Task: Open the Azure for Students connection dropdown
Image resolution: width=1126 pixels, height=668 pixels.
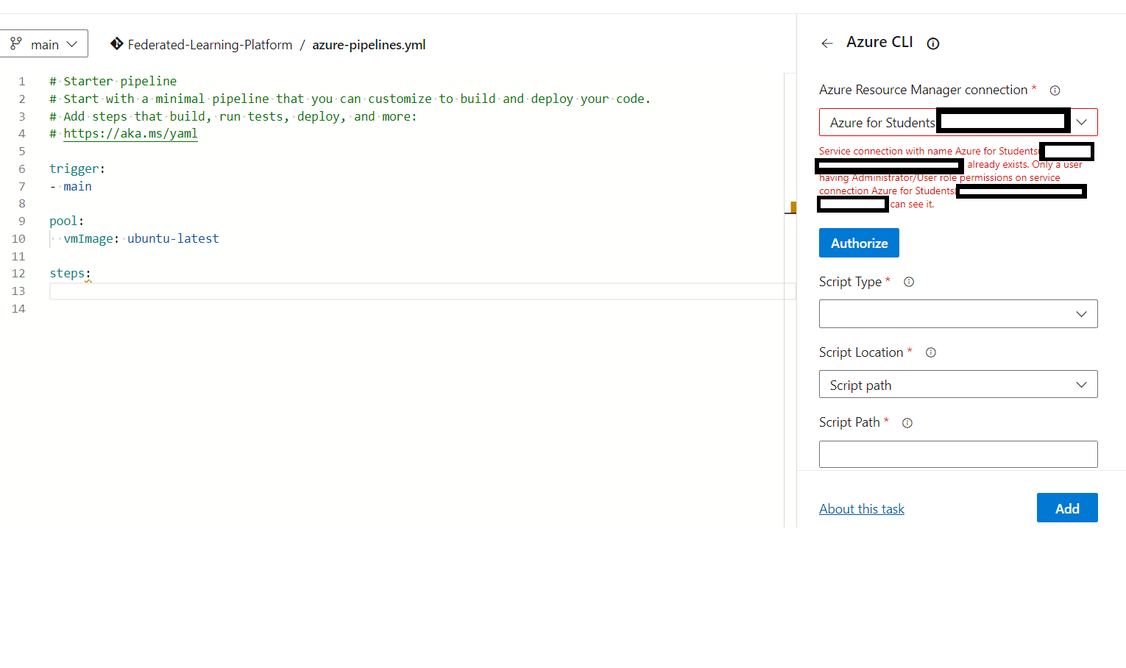Action: pos(1082,122)
